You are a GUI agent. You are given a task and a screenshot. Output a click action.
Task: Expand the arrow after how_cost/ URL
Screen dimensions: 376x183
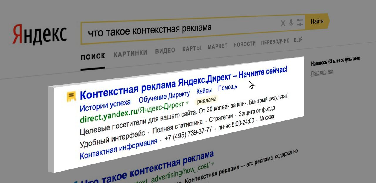[x=213, y=164]
